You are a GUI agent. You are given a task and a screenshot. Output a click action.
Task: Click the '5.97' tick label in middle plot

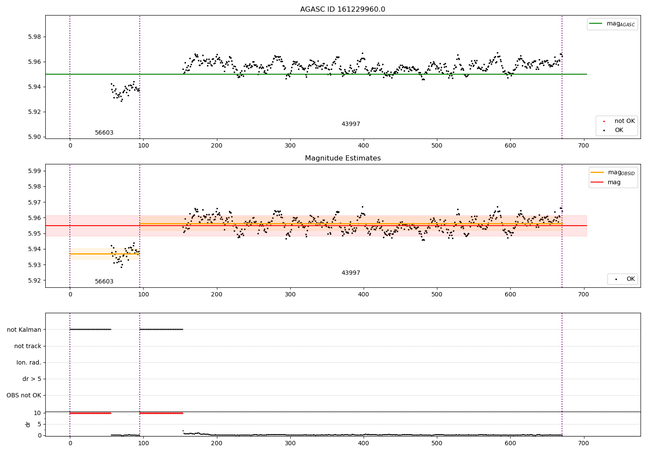[34, 202]
